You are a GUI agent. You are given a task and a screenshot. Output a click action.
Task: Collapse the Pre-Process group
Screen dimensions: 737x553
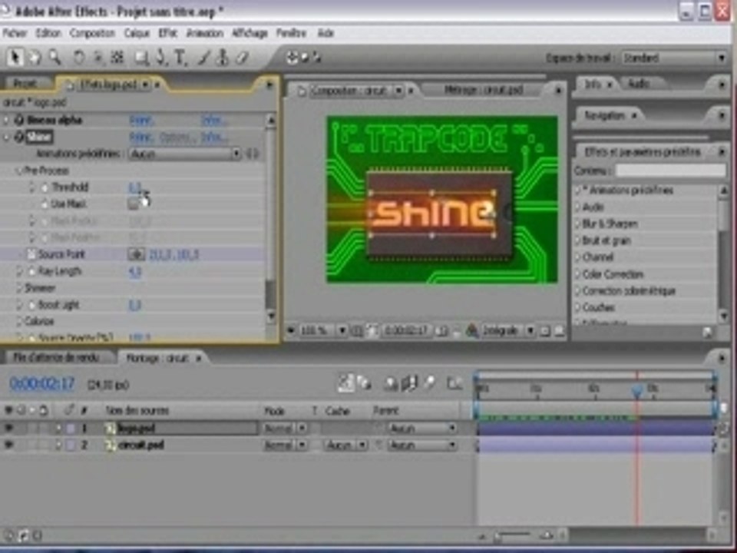18,171
